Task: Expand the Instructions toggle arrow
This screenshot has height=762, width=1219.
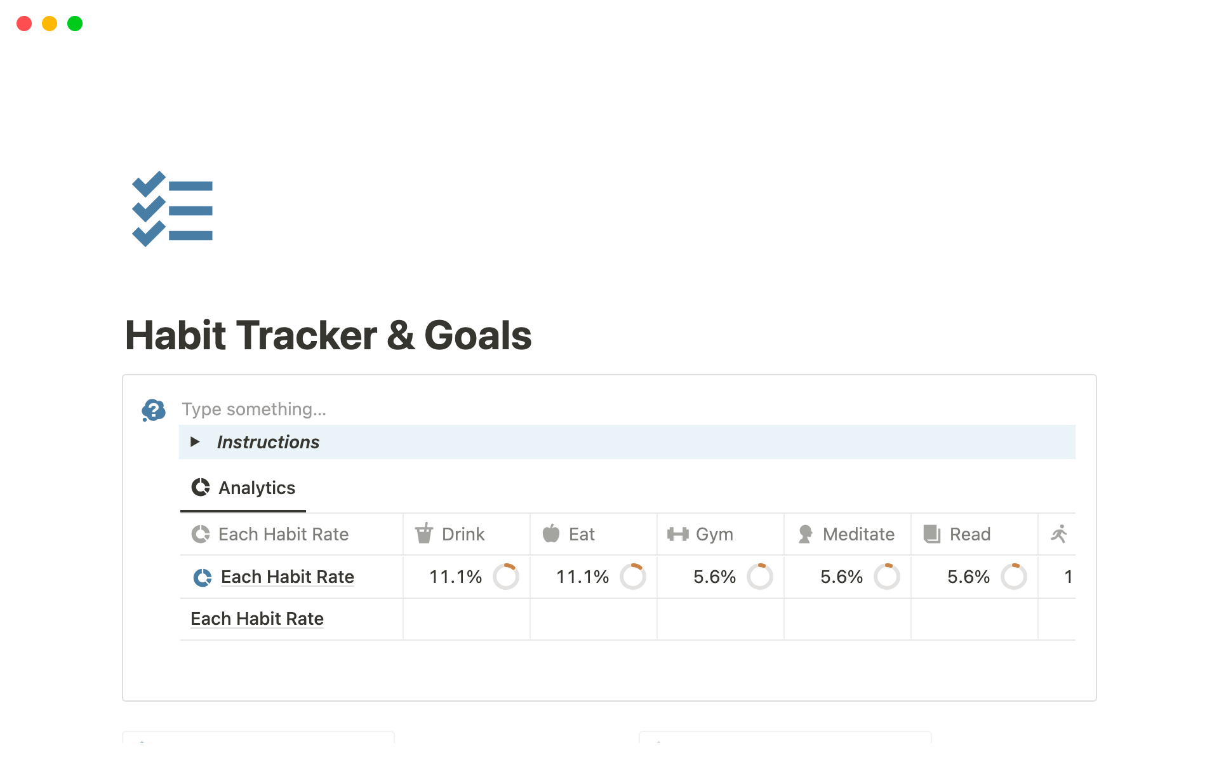Action: [195, 442]
